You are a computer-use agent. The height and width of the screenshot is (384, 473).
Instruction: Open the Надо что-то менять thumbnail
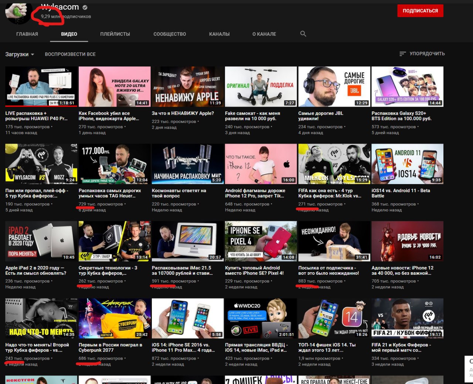point(41,318)
